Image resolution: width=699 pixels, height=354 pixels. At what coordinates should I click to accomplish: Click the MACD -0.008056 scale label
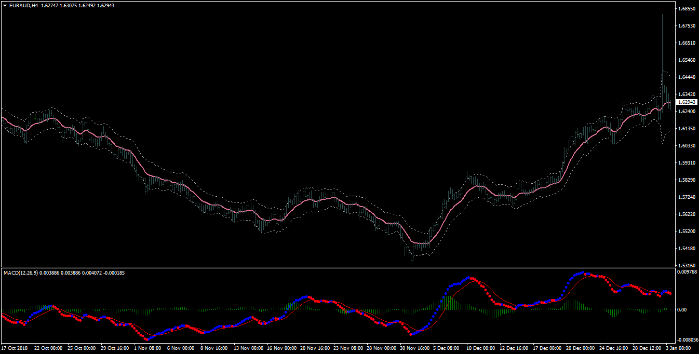(688, 340)
